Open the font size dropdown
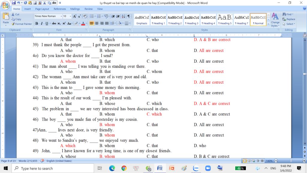This screenshot has width=307, height=173. tap(70, 16)
